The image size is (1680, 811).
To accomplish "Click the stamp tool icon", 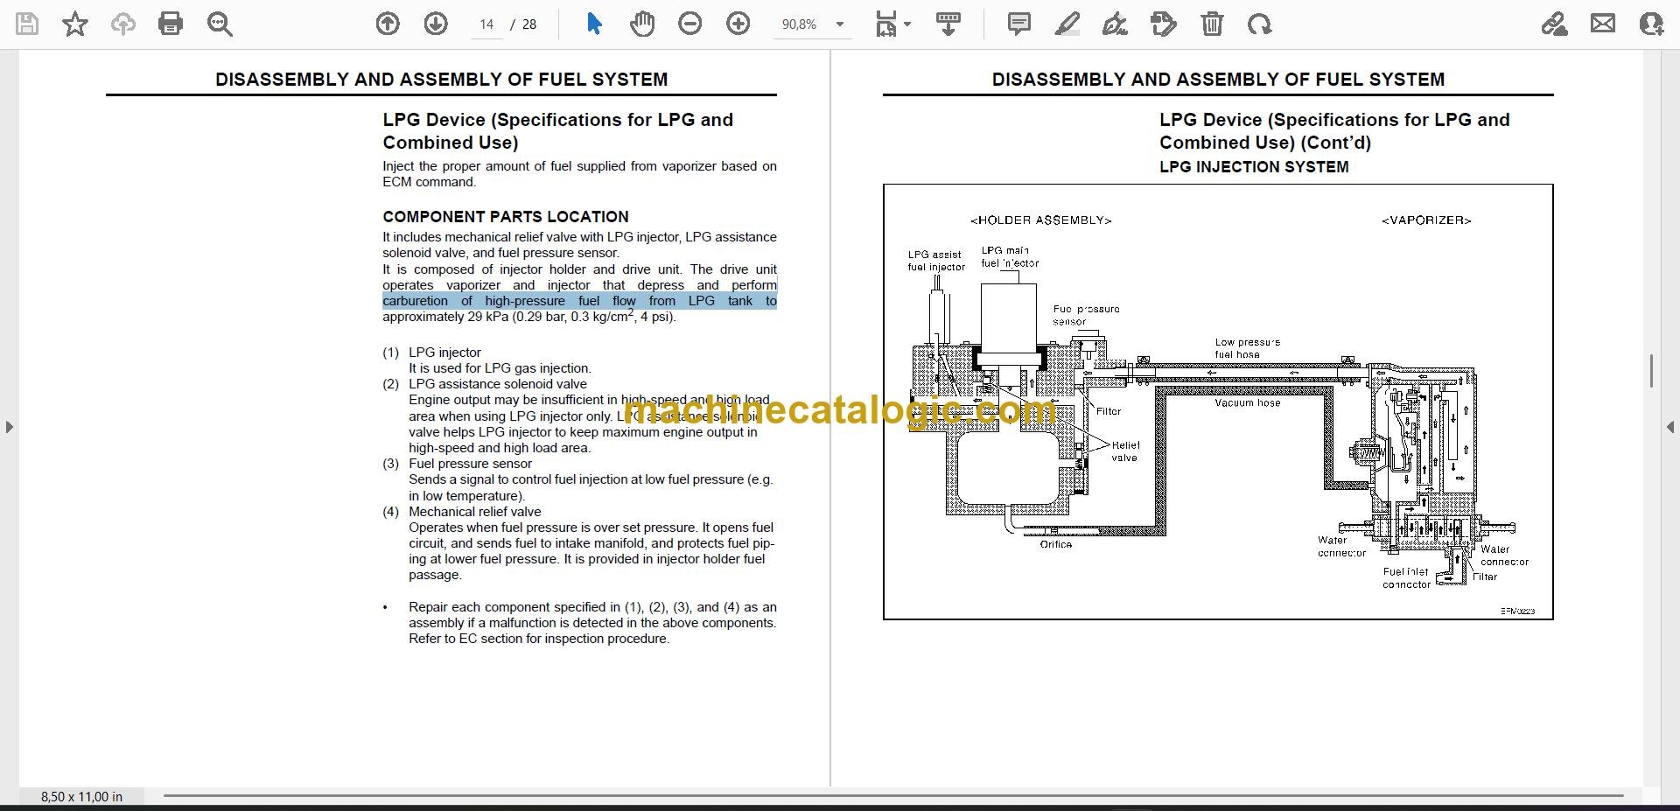I will tap(1164, 24).
